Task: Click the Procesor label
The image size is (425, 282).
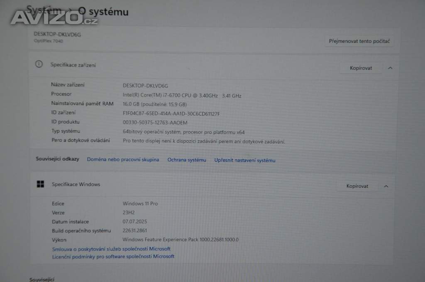Action: coord(61,94)
